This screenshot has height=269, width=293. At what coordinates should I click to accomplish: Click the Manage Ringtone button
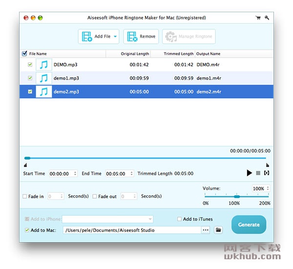188,37
